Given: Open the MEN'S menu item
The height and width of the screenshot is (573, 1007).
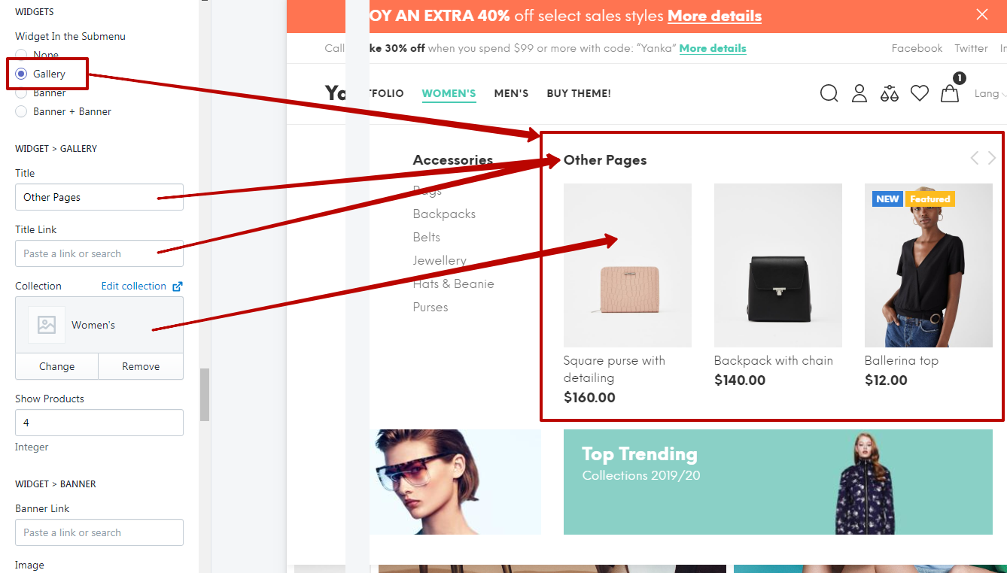Looking at the screenshot, I should [x=511, y=93].
